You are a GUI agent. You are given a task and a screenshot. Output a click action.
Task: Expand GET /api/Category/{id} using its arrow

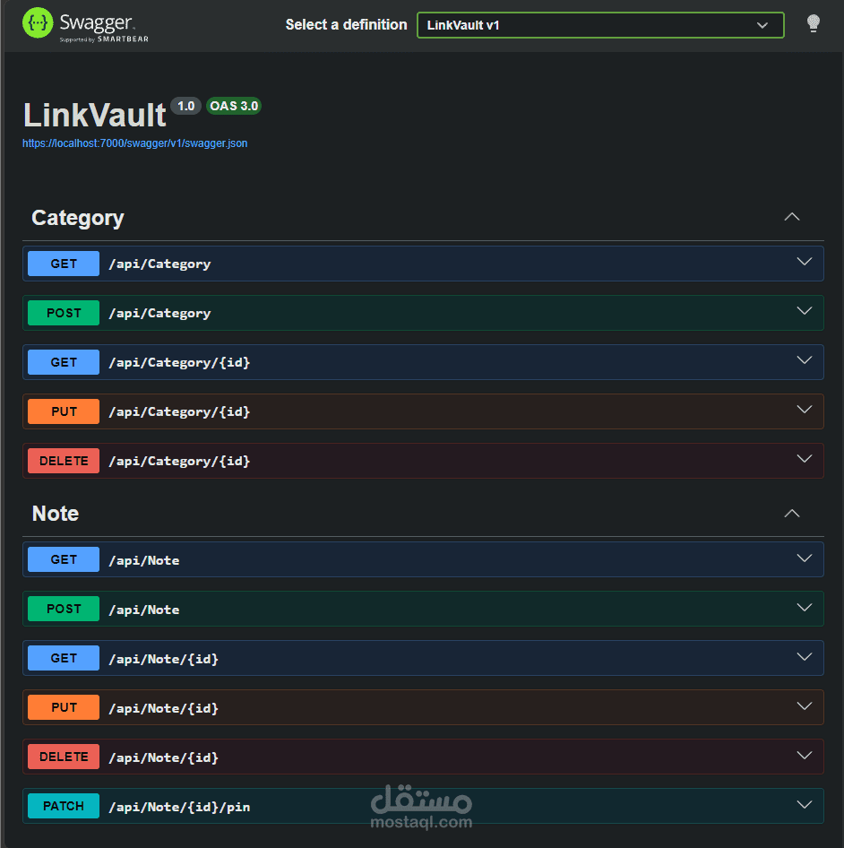[x=805, y=360]
